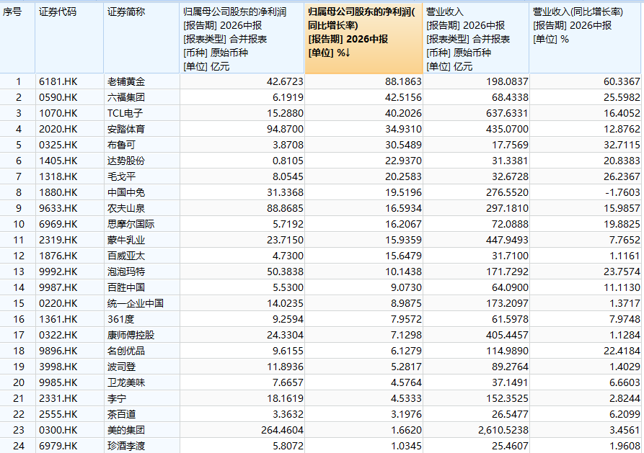Select revenue value 447.9493
Screen dimensions: 644x453
click(x=507, y=240)
